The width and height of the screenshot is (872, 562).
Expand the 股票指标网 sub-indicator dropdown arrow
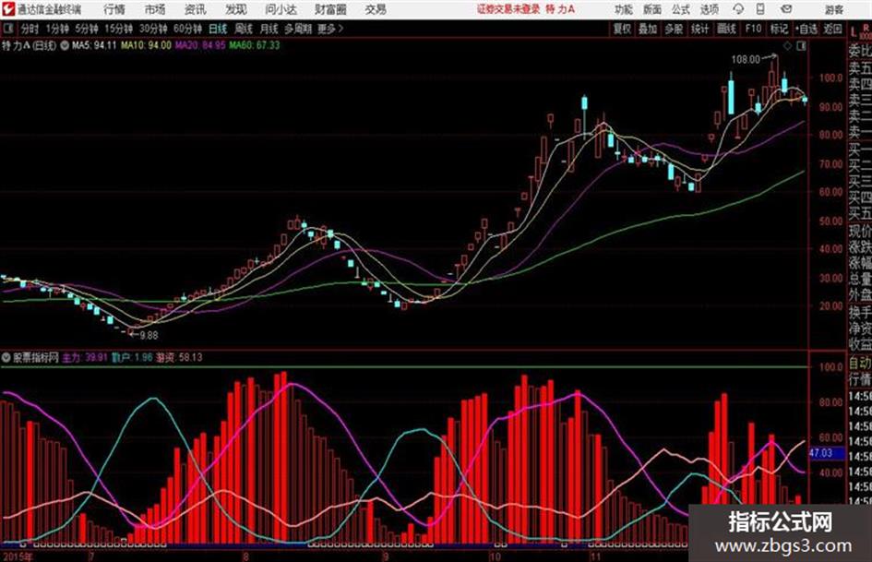[6, 357]
